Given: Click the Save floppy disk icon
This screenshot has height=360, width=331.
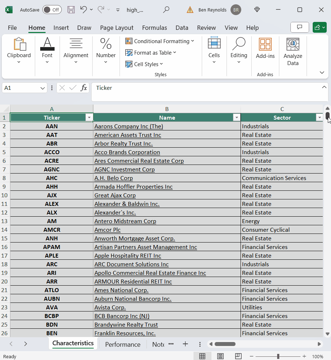Looking at the screenshot, I should (71, 10).
